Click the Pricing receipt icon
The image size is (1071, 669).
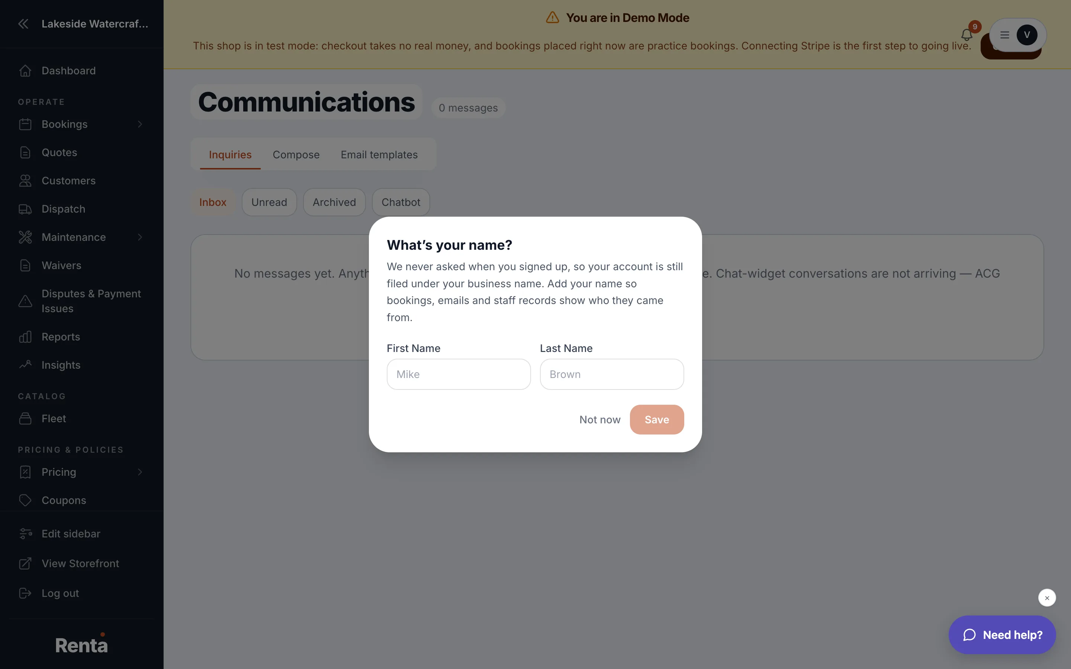pos(25,472)
